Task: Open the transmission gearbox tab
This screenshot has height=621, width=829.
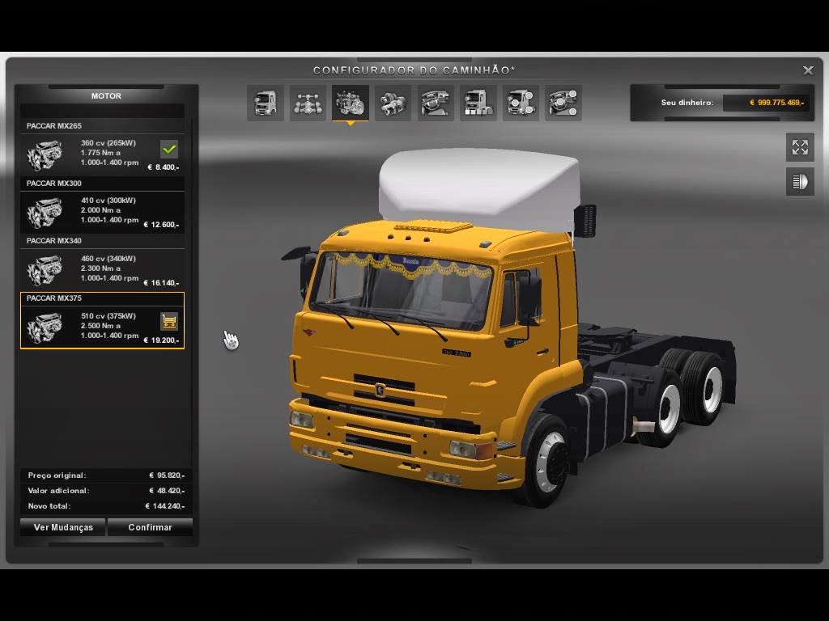Action: (x=393, y=103)
